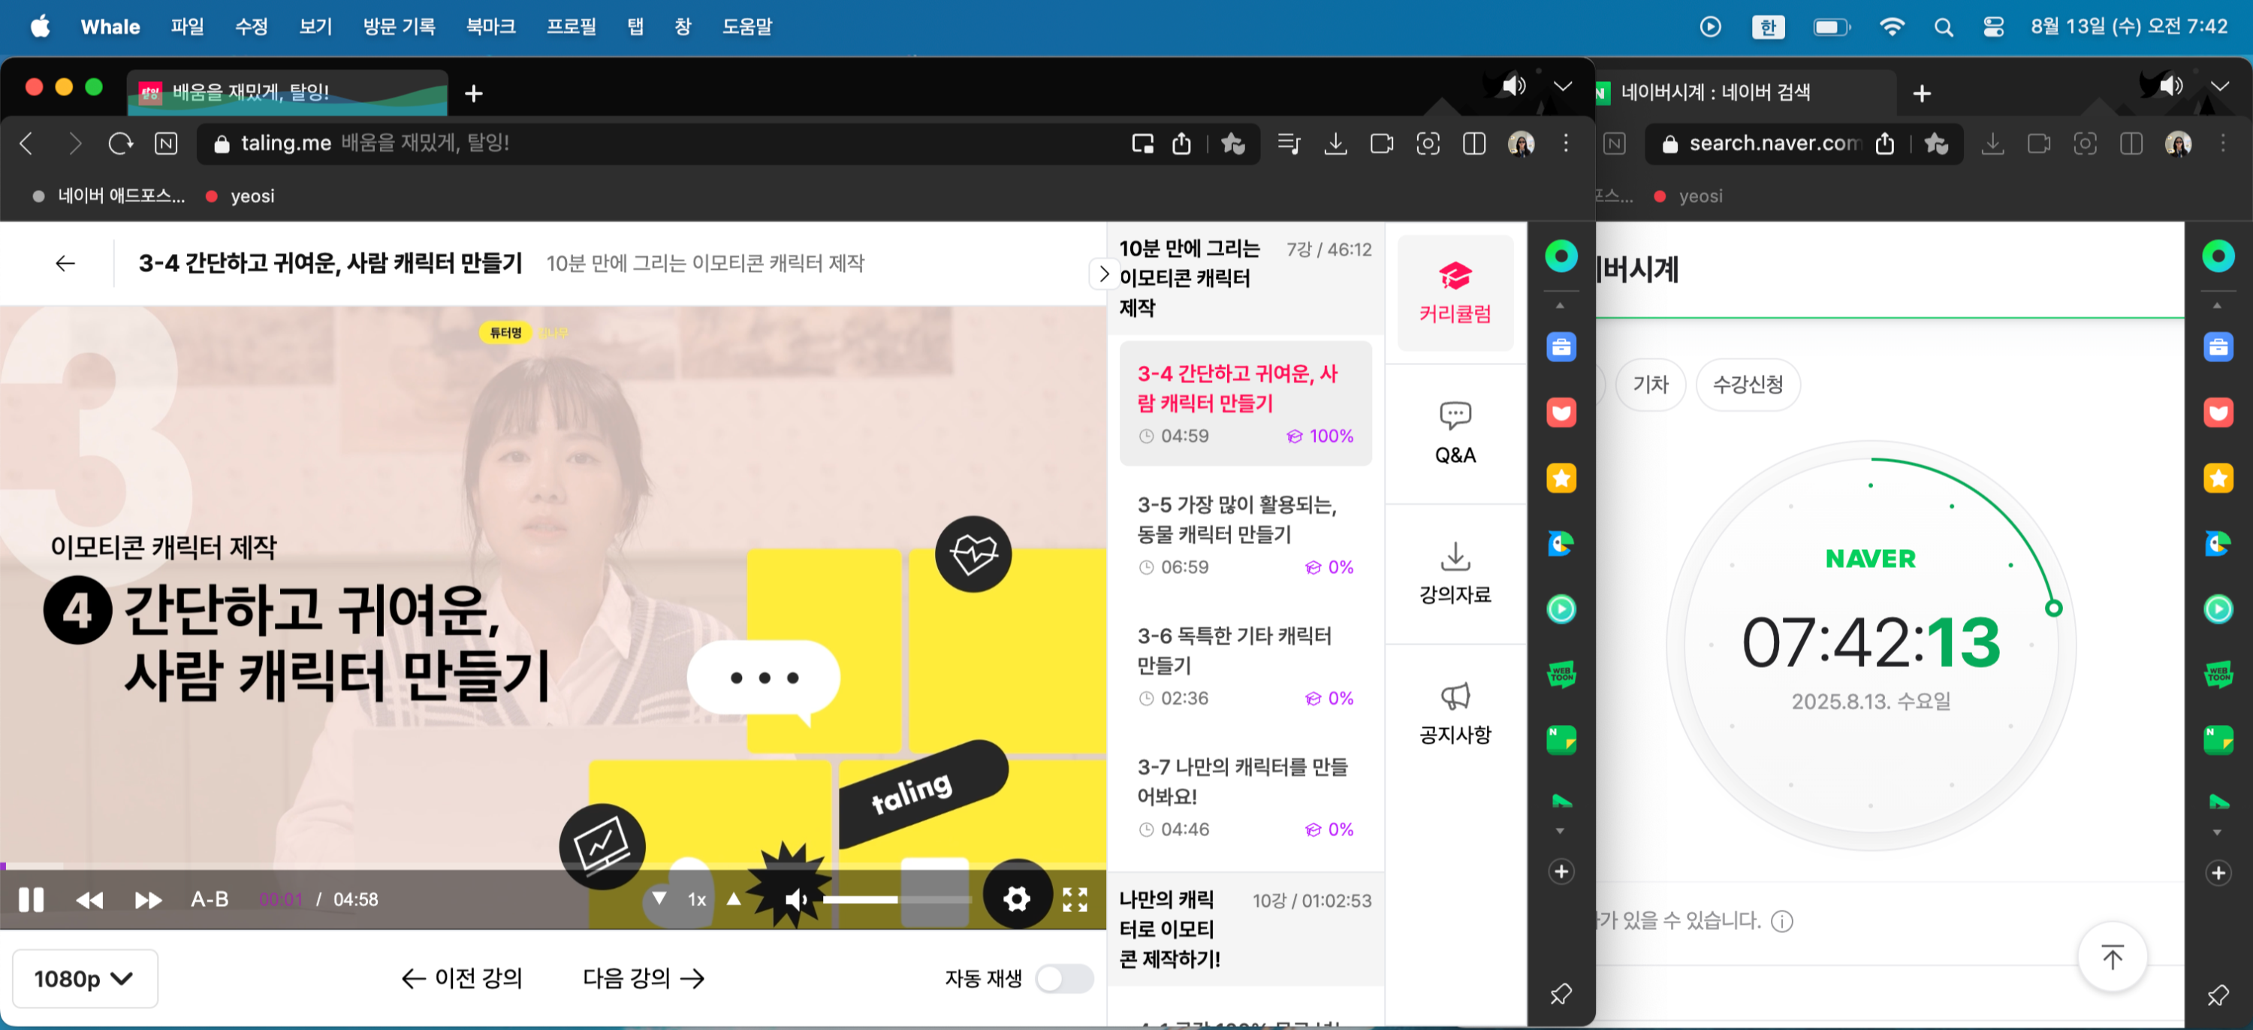Pause the lecture video

point(31,899)
